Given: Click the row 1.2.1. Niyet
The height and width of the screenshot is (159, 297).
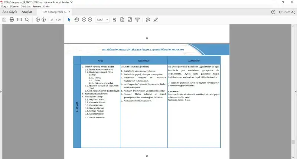Looking at the screenshot, I should [95, 78].
